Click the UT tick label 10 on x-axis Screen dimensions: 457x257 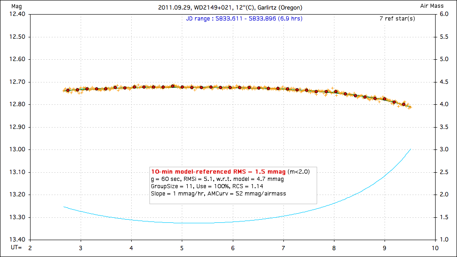435,248
